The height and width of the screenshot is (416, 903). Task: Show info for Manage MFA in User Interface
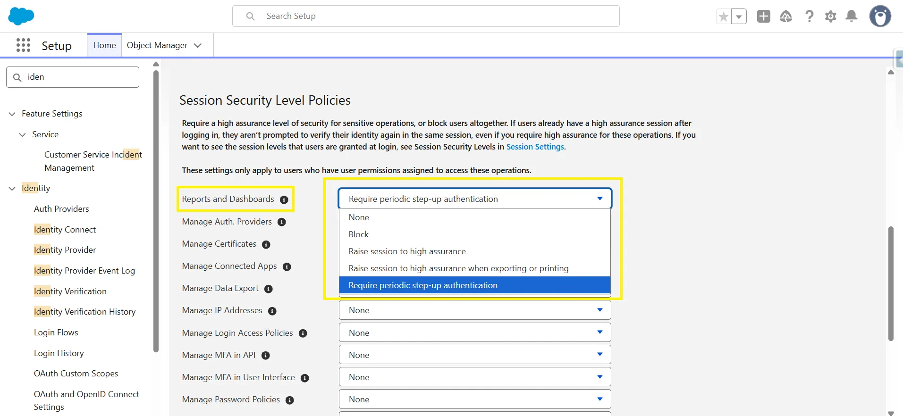pos(305,378)
